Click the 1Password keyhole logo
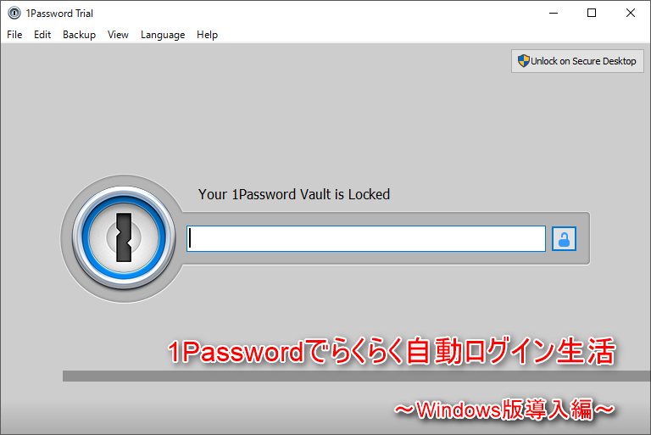The width and height of the screenshot is (651, 435). click(124, 238)
